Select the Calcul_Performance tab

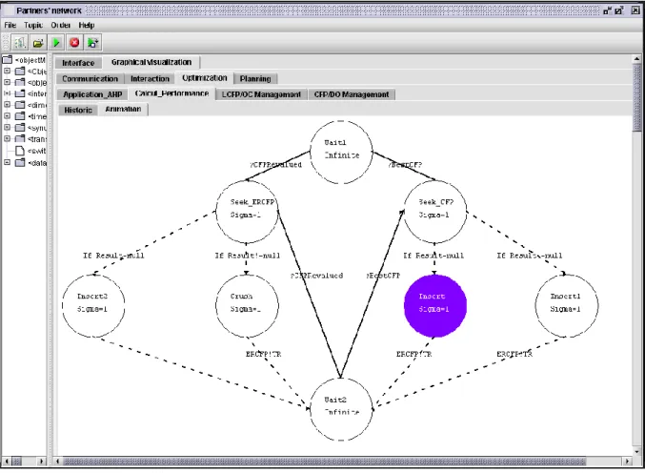tap(171, 93)
